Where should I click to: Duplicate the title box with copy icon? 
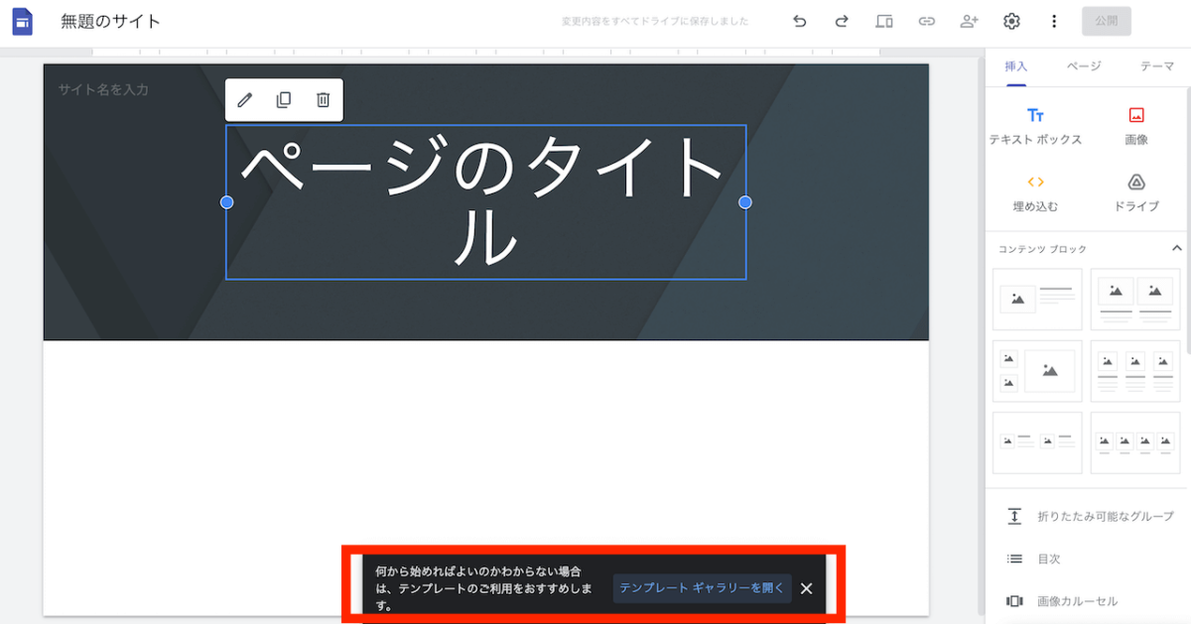coord(284,100)
